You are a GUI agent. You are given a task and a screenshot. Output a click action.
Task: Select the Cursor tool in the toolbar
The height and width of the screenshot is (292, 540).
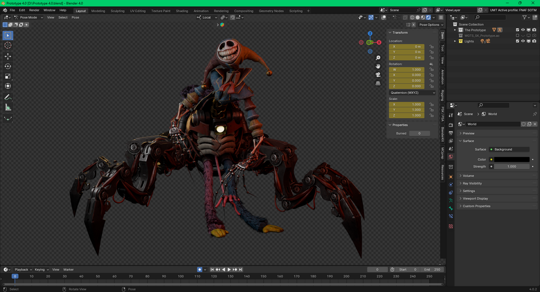click(8, 46)
